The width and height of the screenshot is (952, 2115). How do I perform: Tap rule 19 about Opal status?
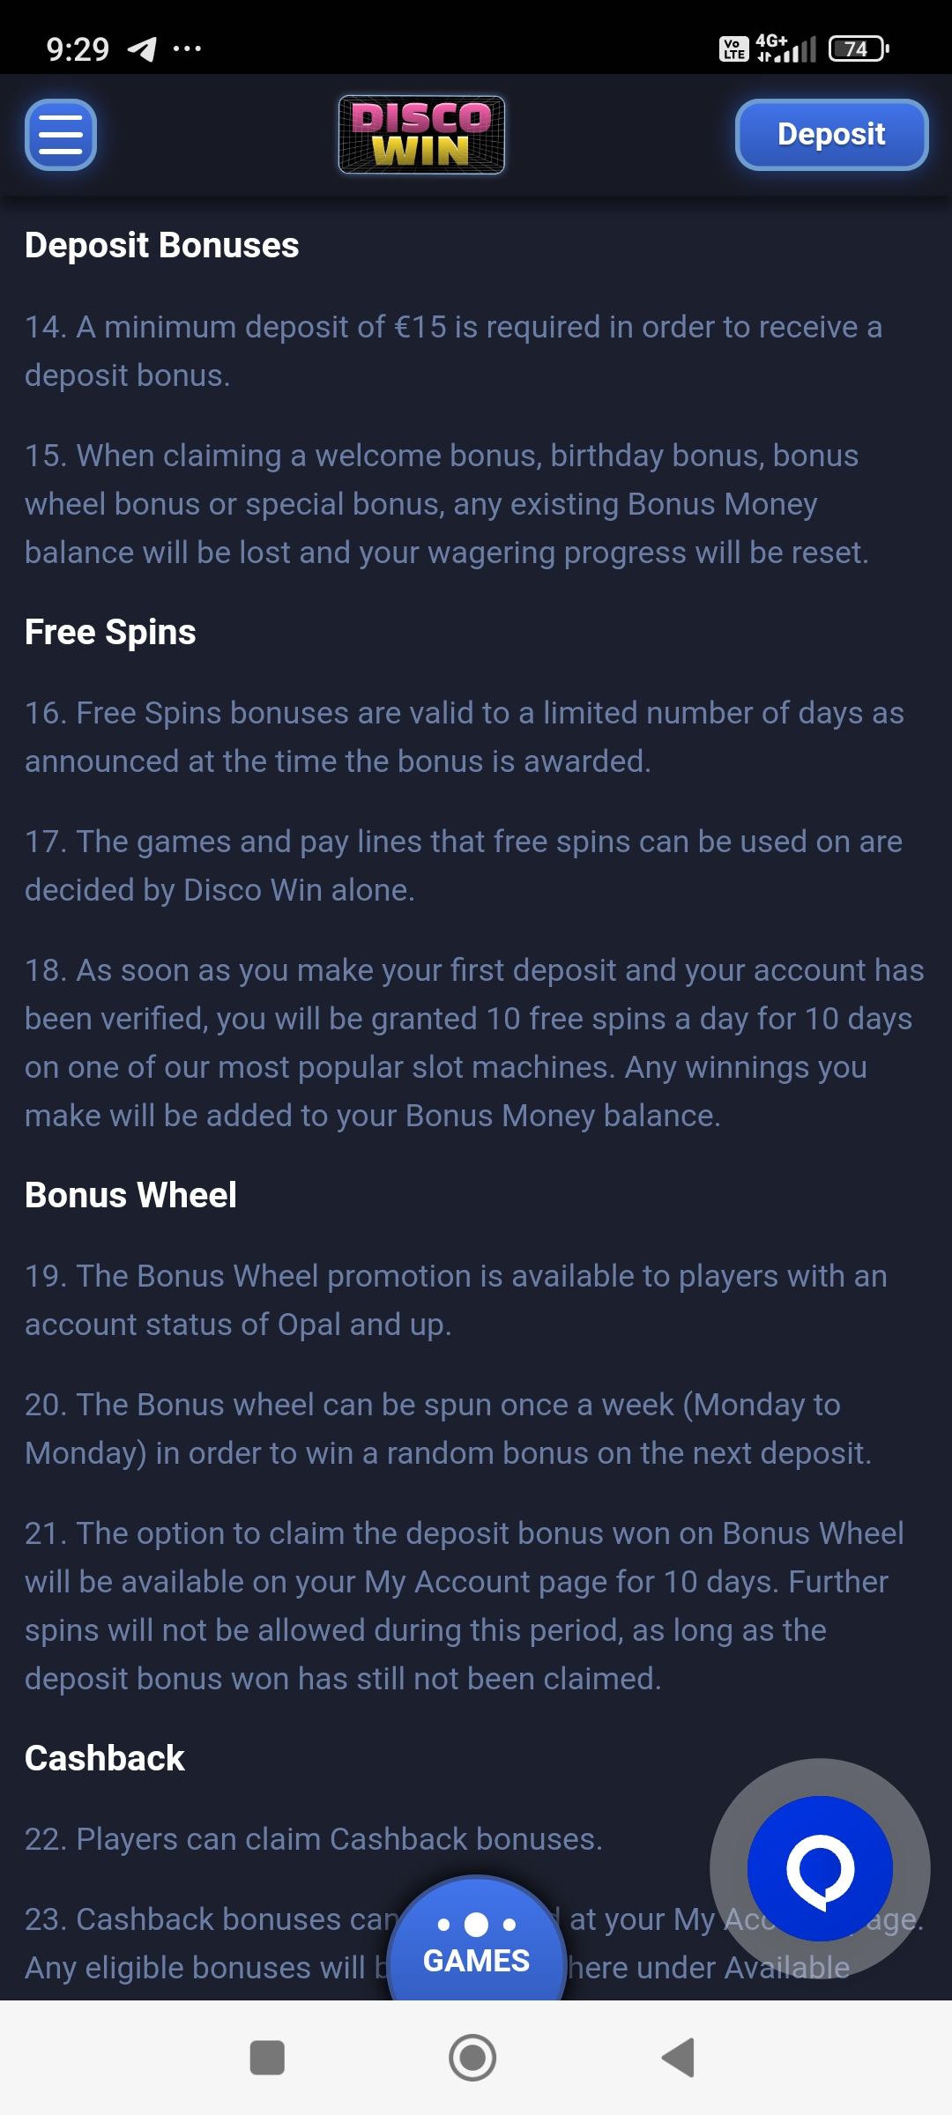pyautogui.click(x=456, y=1300)
